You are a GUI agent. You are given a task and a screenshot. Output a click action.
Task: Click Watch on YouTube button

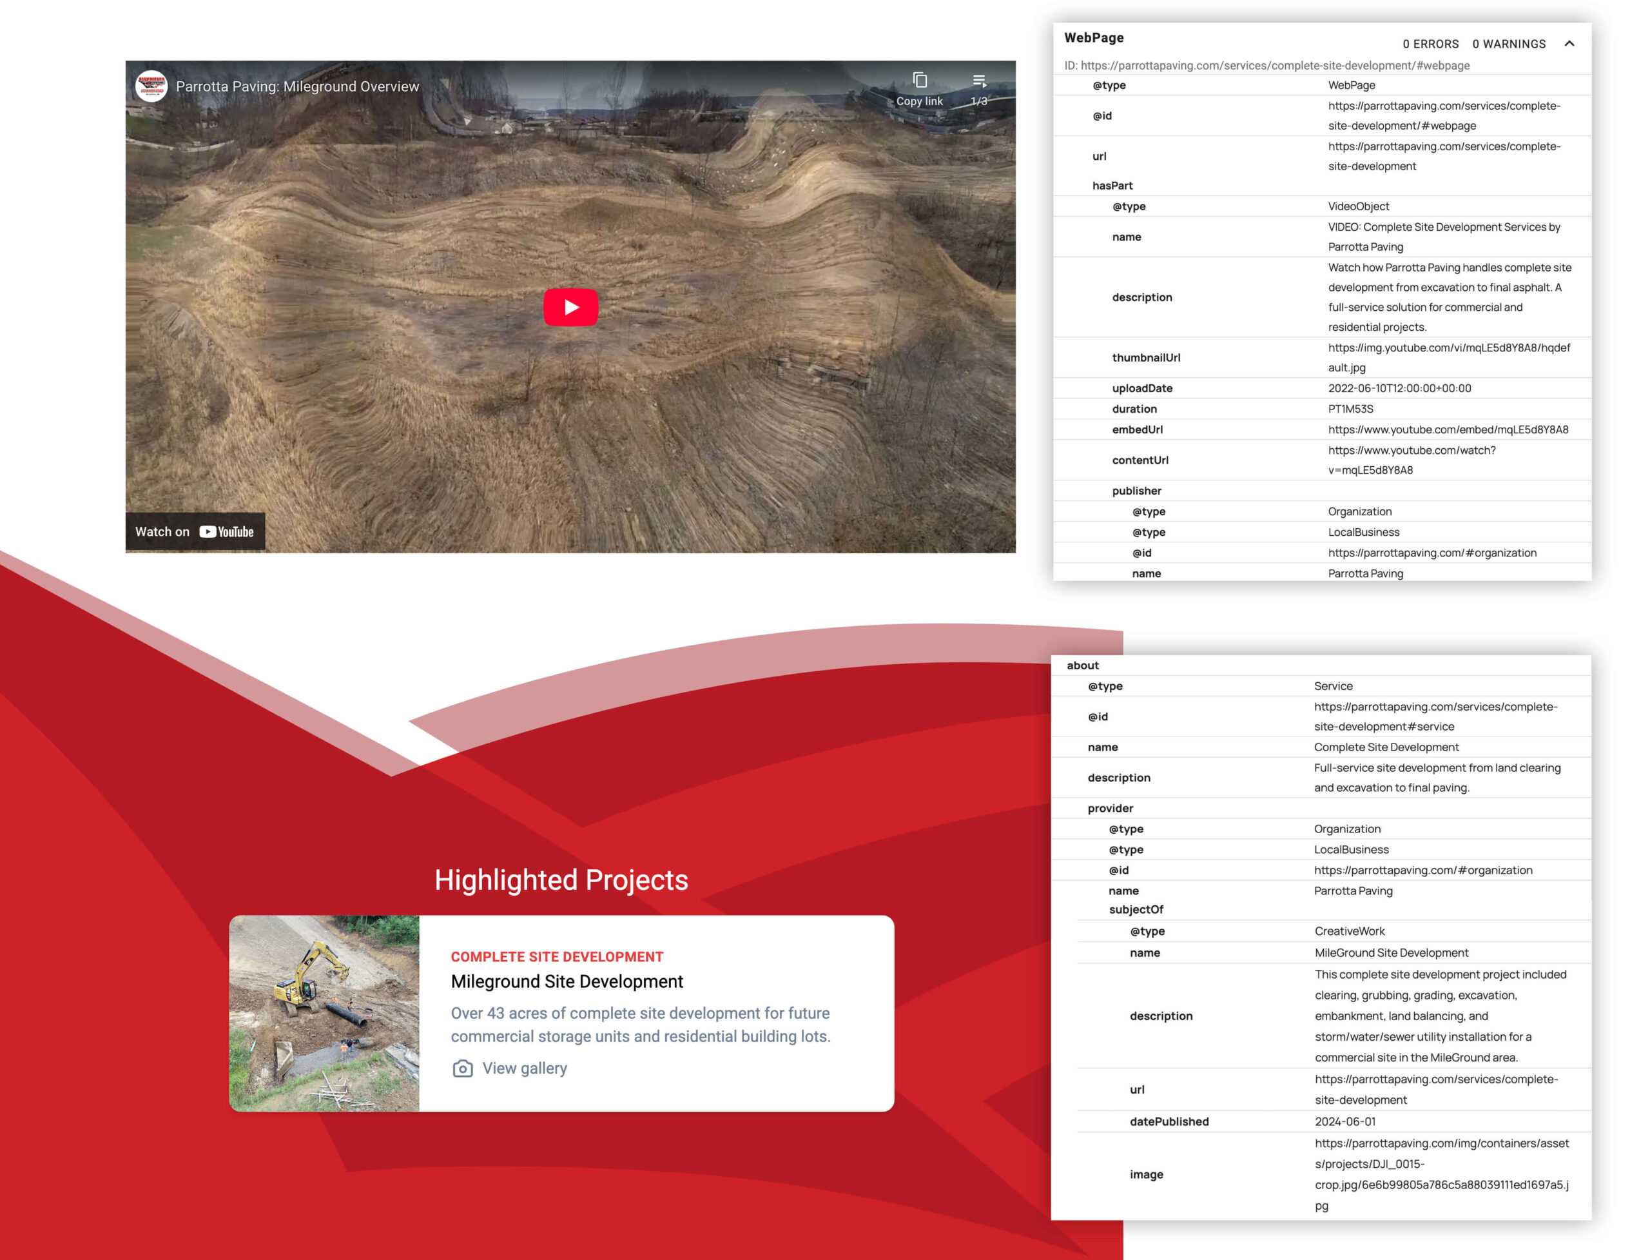[195, 532]
